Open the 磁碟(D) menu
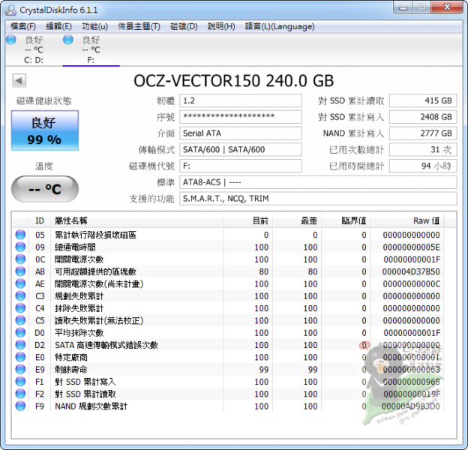This screenshot has height=450, width=468. click(184, 26)
